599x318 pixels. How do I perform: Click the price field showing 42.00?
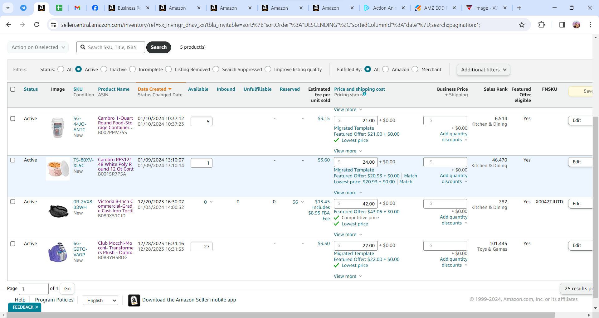[356, 204]
